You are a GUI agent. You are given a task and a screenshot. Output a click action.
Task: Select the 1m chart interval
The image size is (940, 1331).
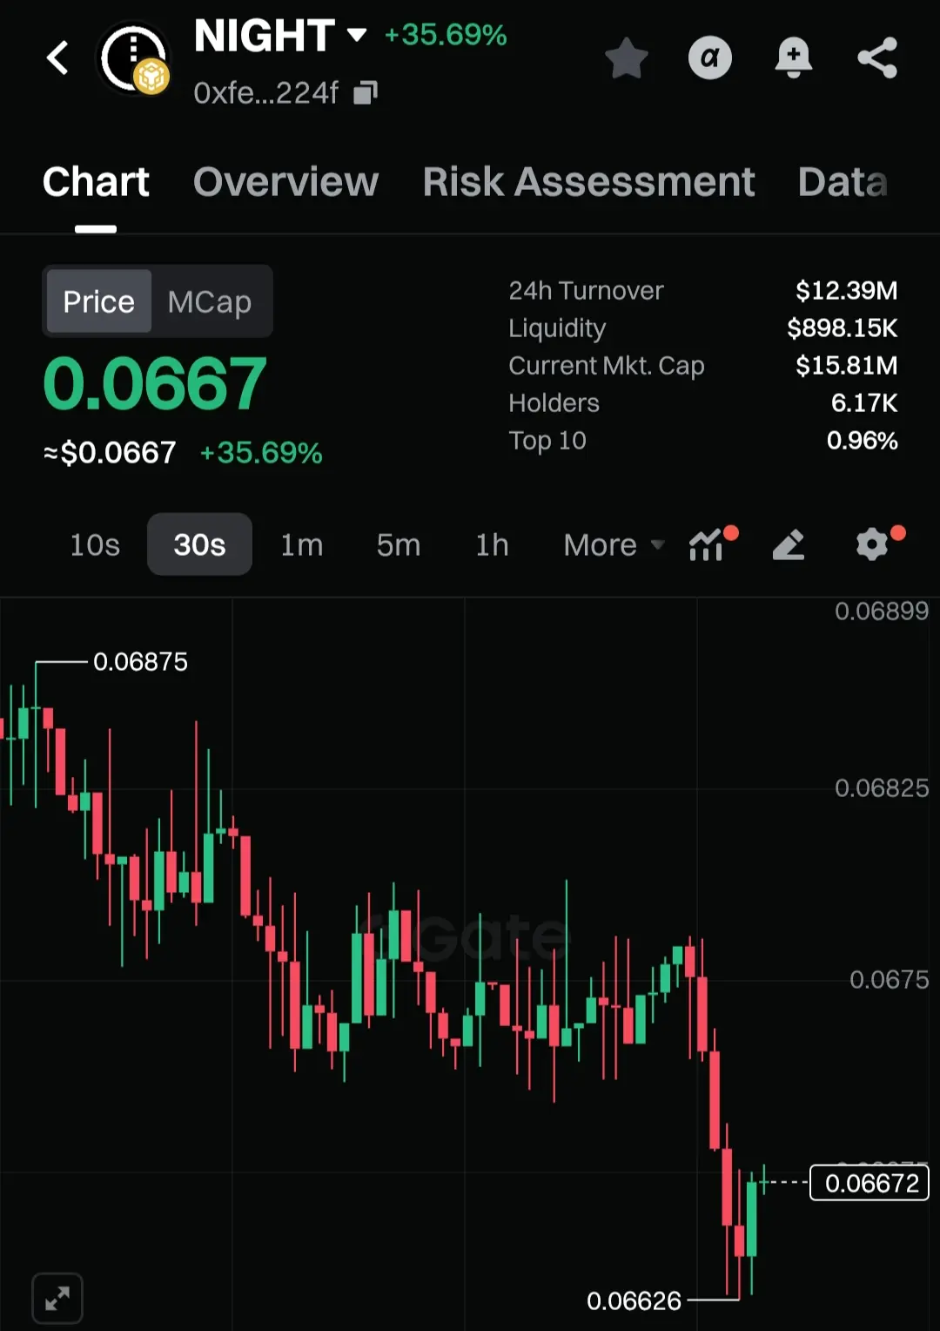pyautogui.click(x=301, y=544)
